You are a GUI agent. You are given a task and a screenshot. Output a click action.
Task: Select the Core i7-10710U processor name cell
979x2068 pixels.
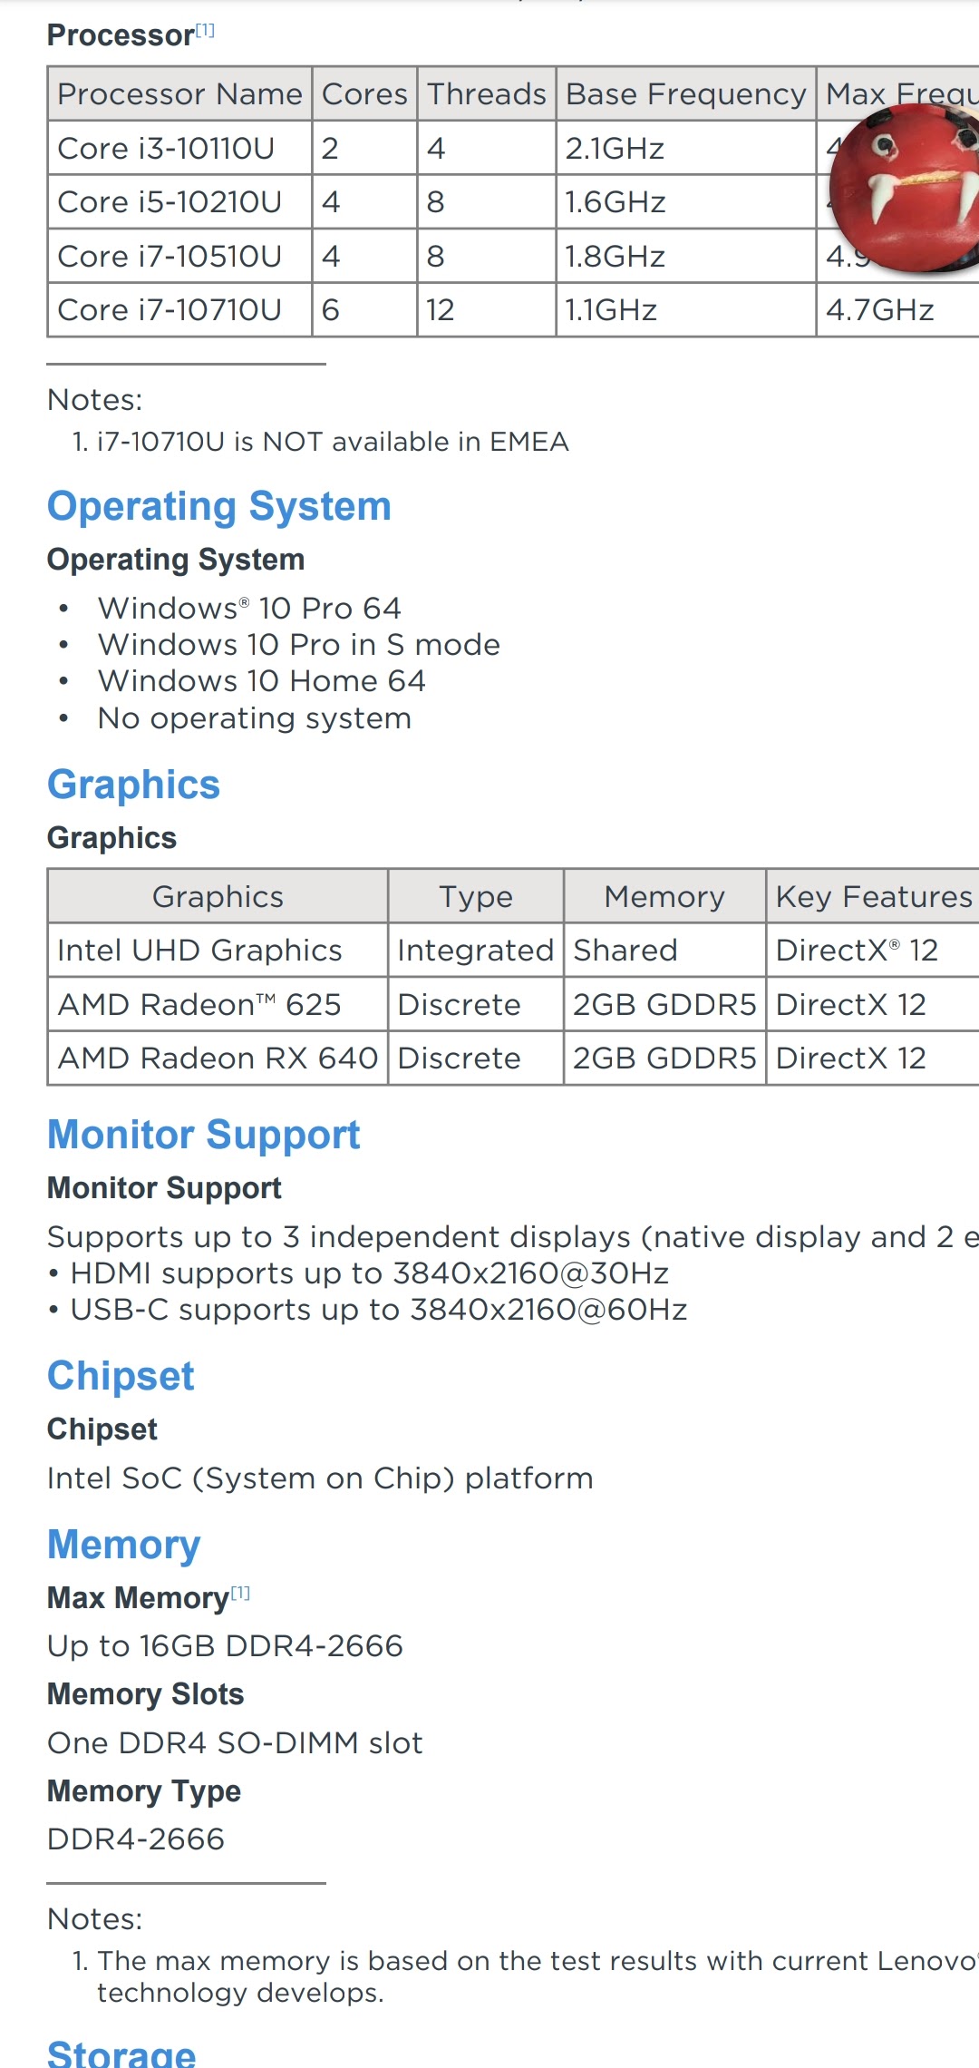pos(170,310)
